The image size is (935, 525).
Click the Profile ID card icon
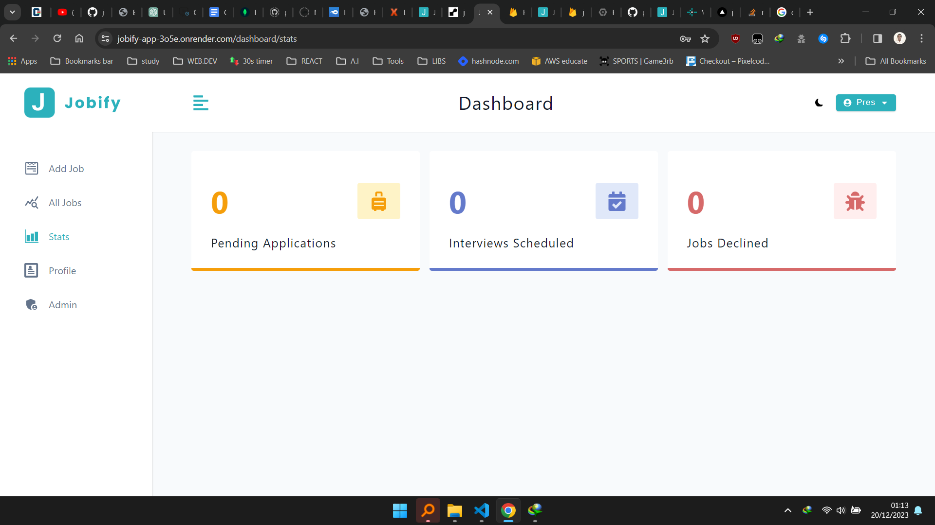tap(32, 270)
